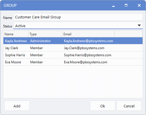Sort by the Name column header
Image resolution: width=146 pixels, height=115 pixels.
(16, 34)
